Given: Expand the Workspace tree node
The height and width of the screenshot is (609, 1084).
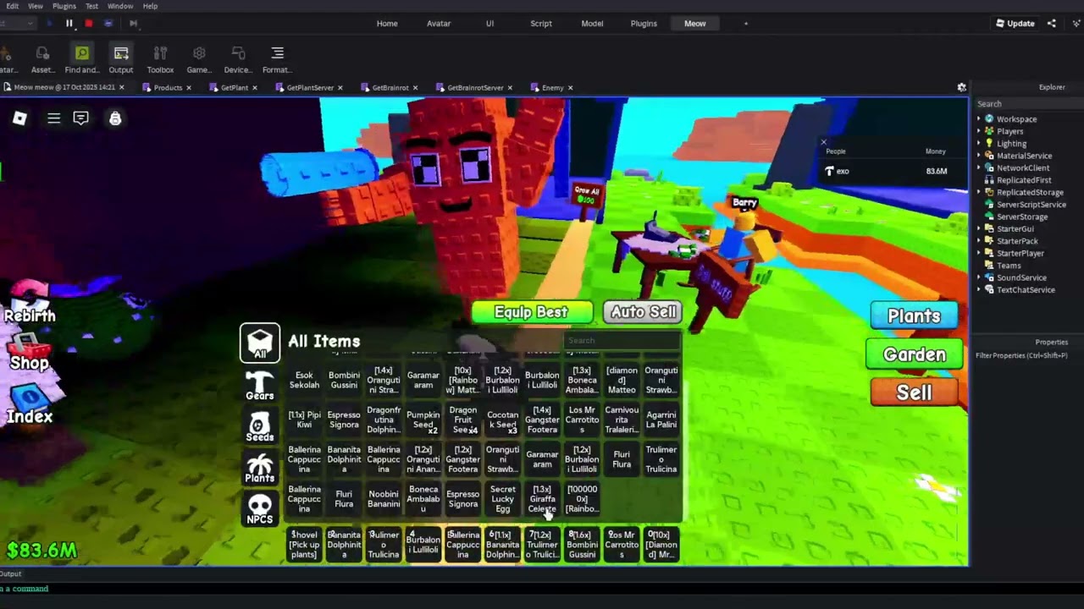Looking at the screenshot, I should coord(979,119).
